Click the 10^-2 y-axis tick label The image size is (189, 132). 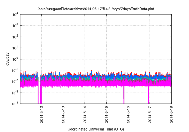point(15,82)
